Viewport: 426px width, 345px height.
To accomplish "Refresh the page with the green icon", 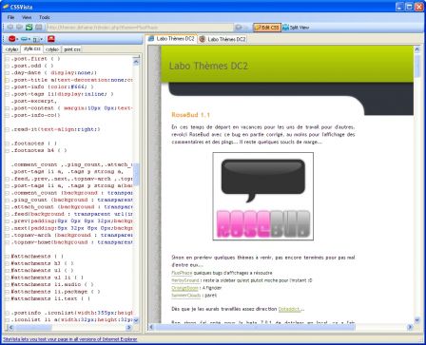I will (x=29, y=28).
